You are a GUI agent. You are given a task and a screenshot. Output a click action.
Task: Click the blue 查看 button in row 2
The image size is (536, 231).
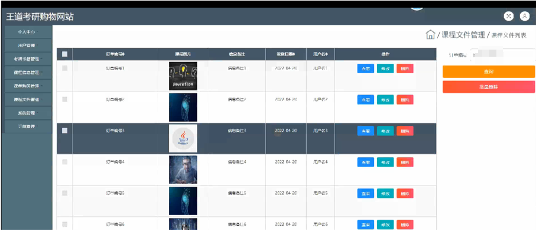point(366,100)
